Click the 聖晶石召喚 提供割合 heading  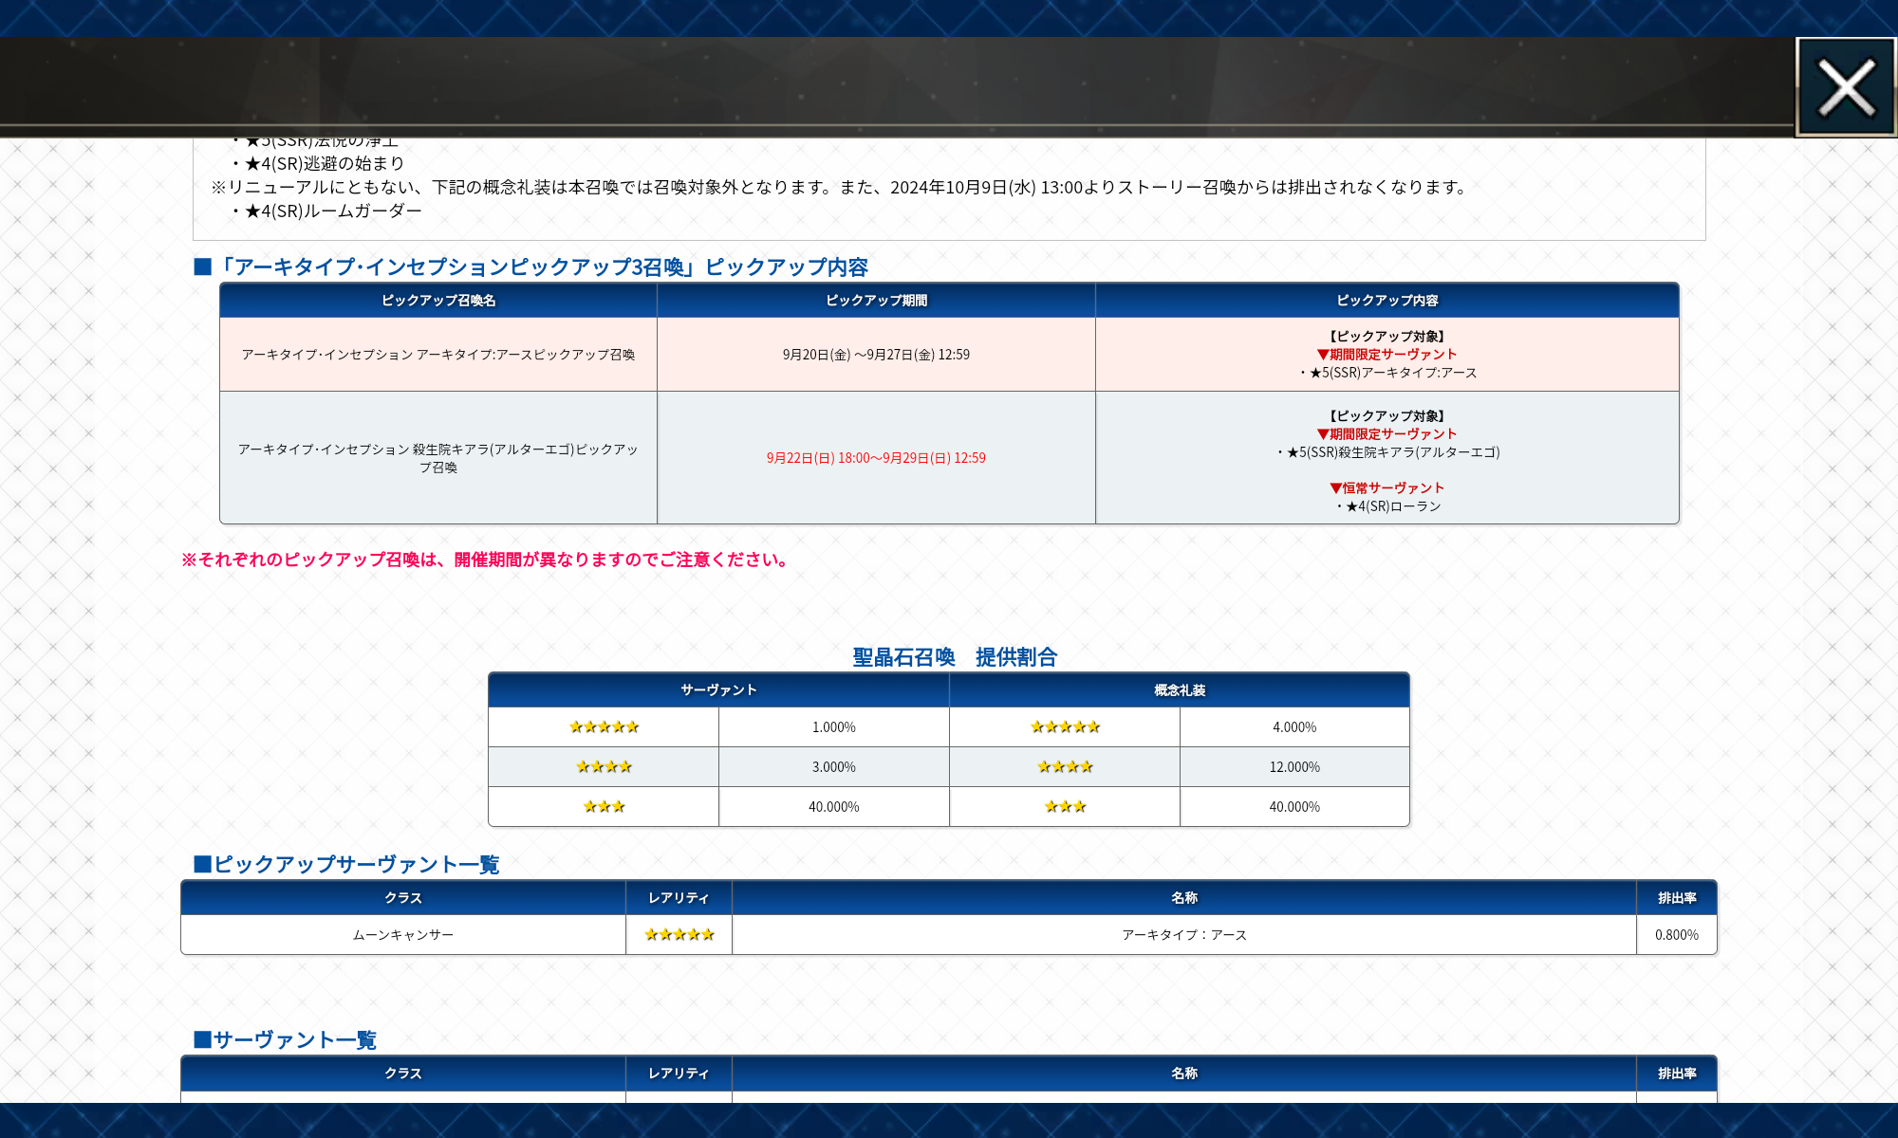[x=954, y=657]
